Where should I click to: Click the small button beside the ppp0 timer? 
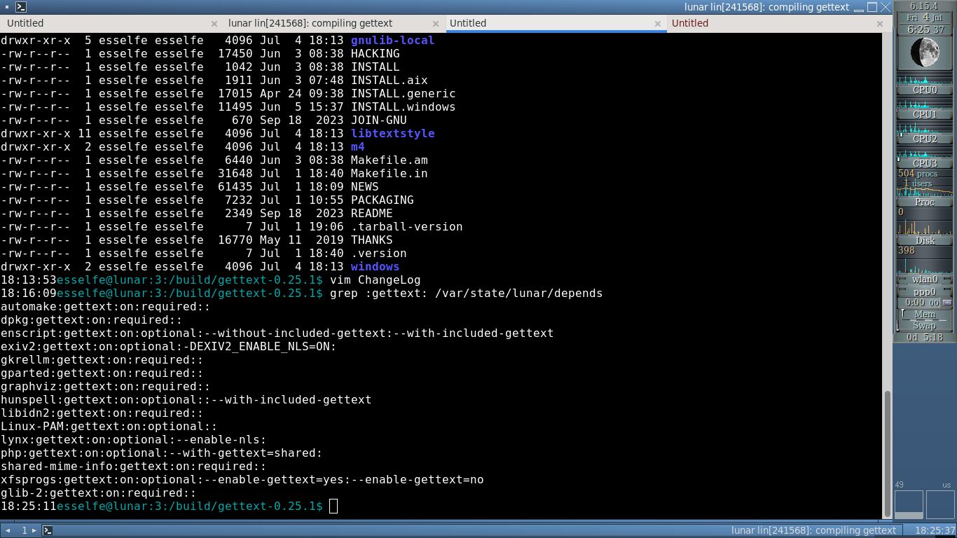pyautogui.click(x=947, y=303)
